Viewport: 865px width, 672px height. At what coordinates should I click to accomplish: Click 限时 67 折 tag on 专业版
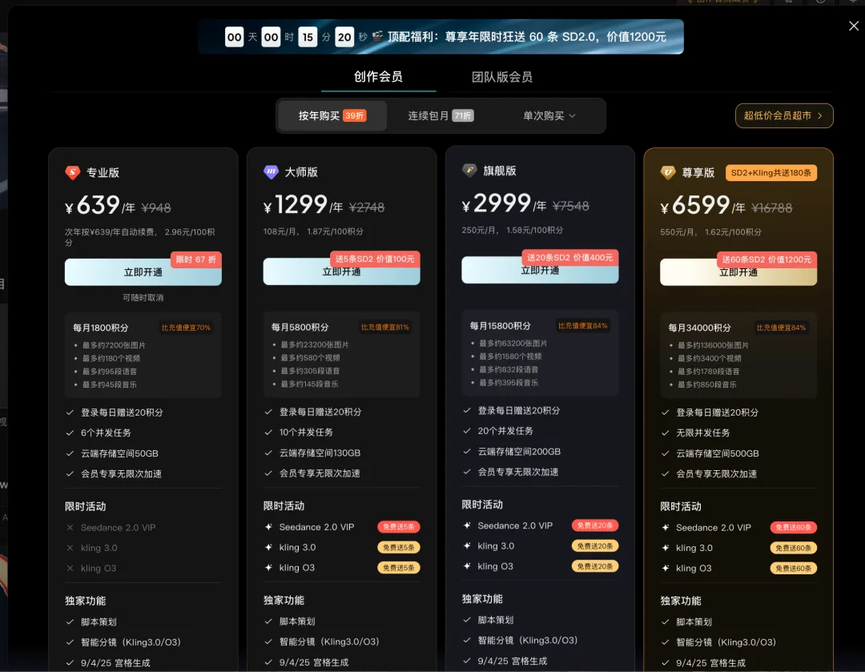point(196,260)
